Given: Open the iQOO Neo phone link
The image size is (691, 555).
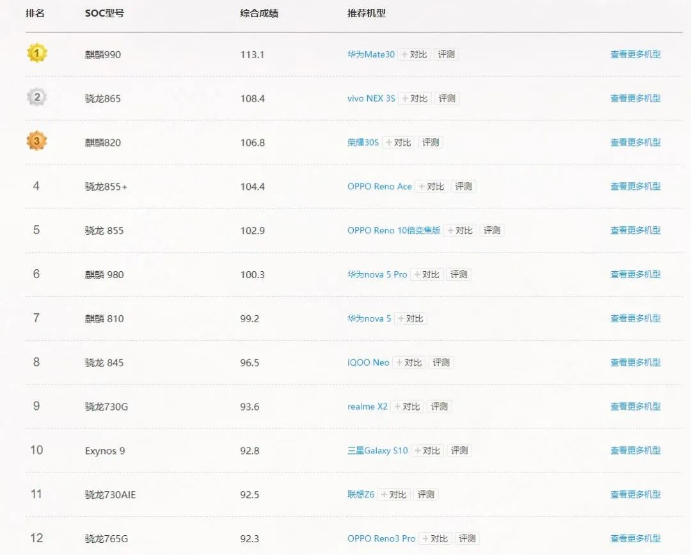Looking at the screenshot, I should click(369, 363).
